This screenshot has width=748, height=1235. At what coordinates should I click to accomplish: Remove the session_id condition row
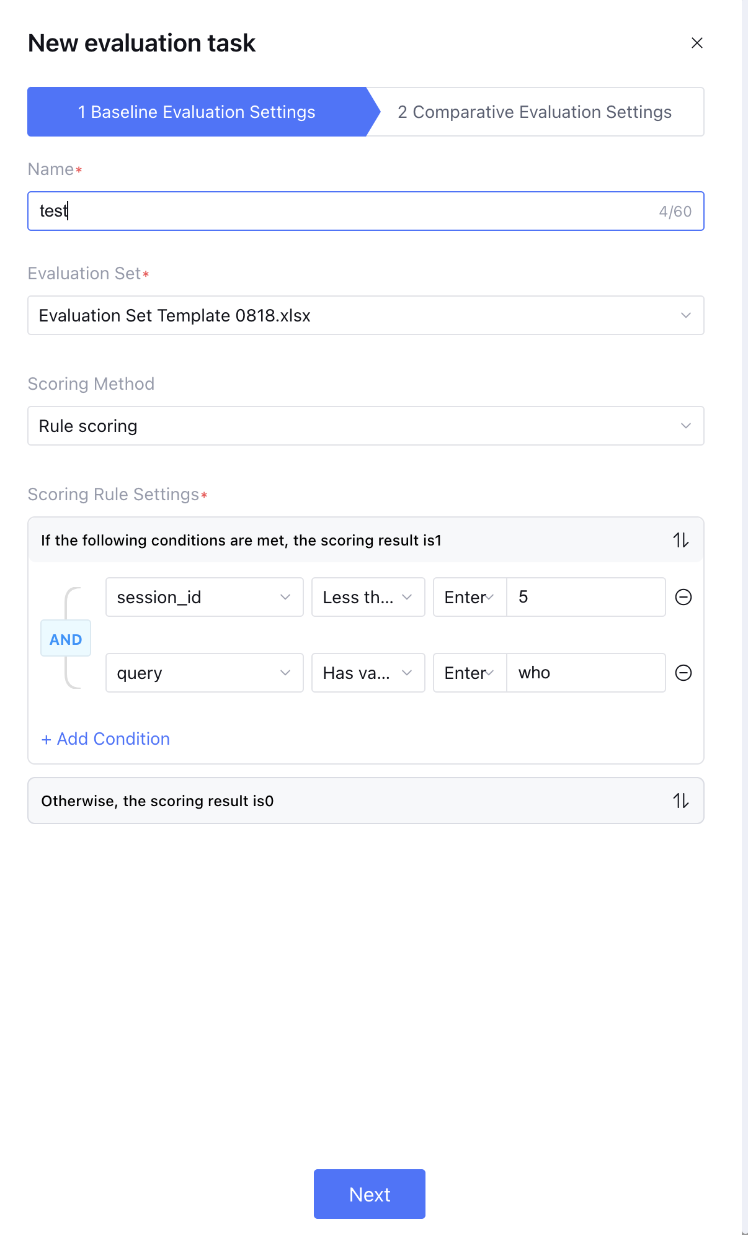click(683, 597)
